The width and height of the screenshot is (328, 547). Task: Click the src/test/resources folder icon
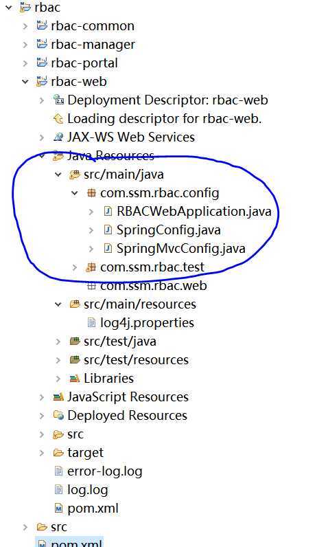coord(75,359)
